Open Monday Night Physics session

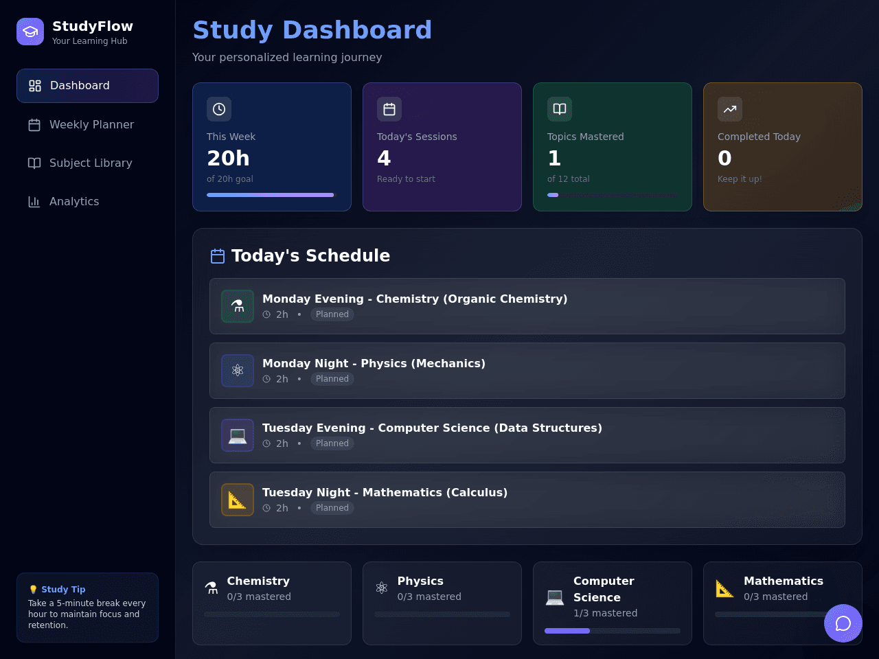point(527,371)
